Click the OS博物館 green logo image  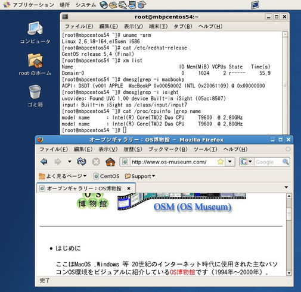pyautogui.click(x=93, y=200)
